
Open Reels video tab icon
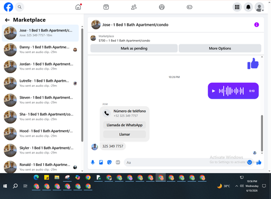click(x=106, y=7)
